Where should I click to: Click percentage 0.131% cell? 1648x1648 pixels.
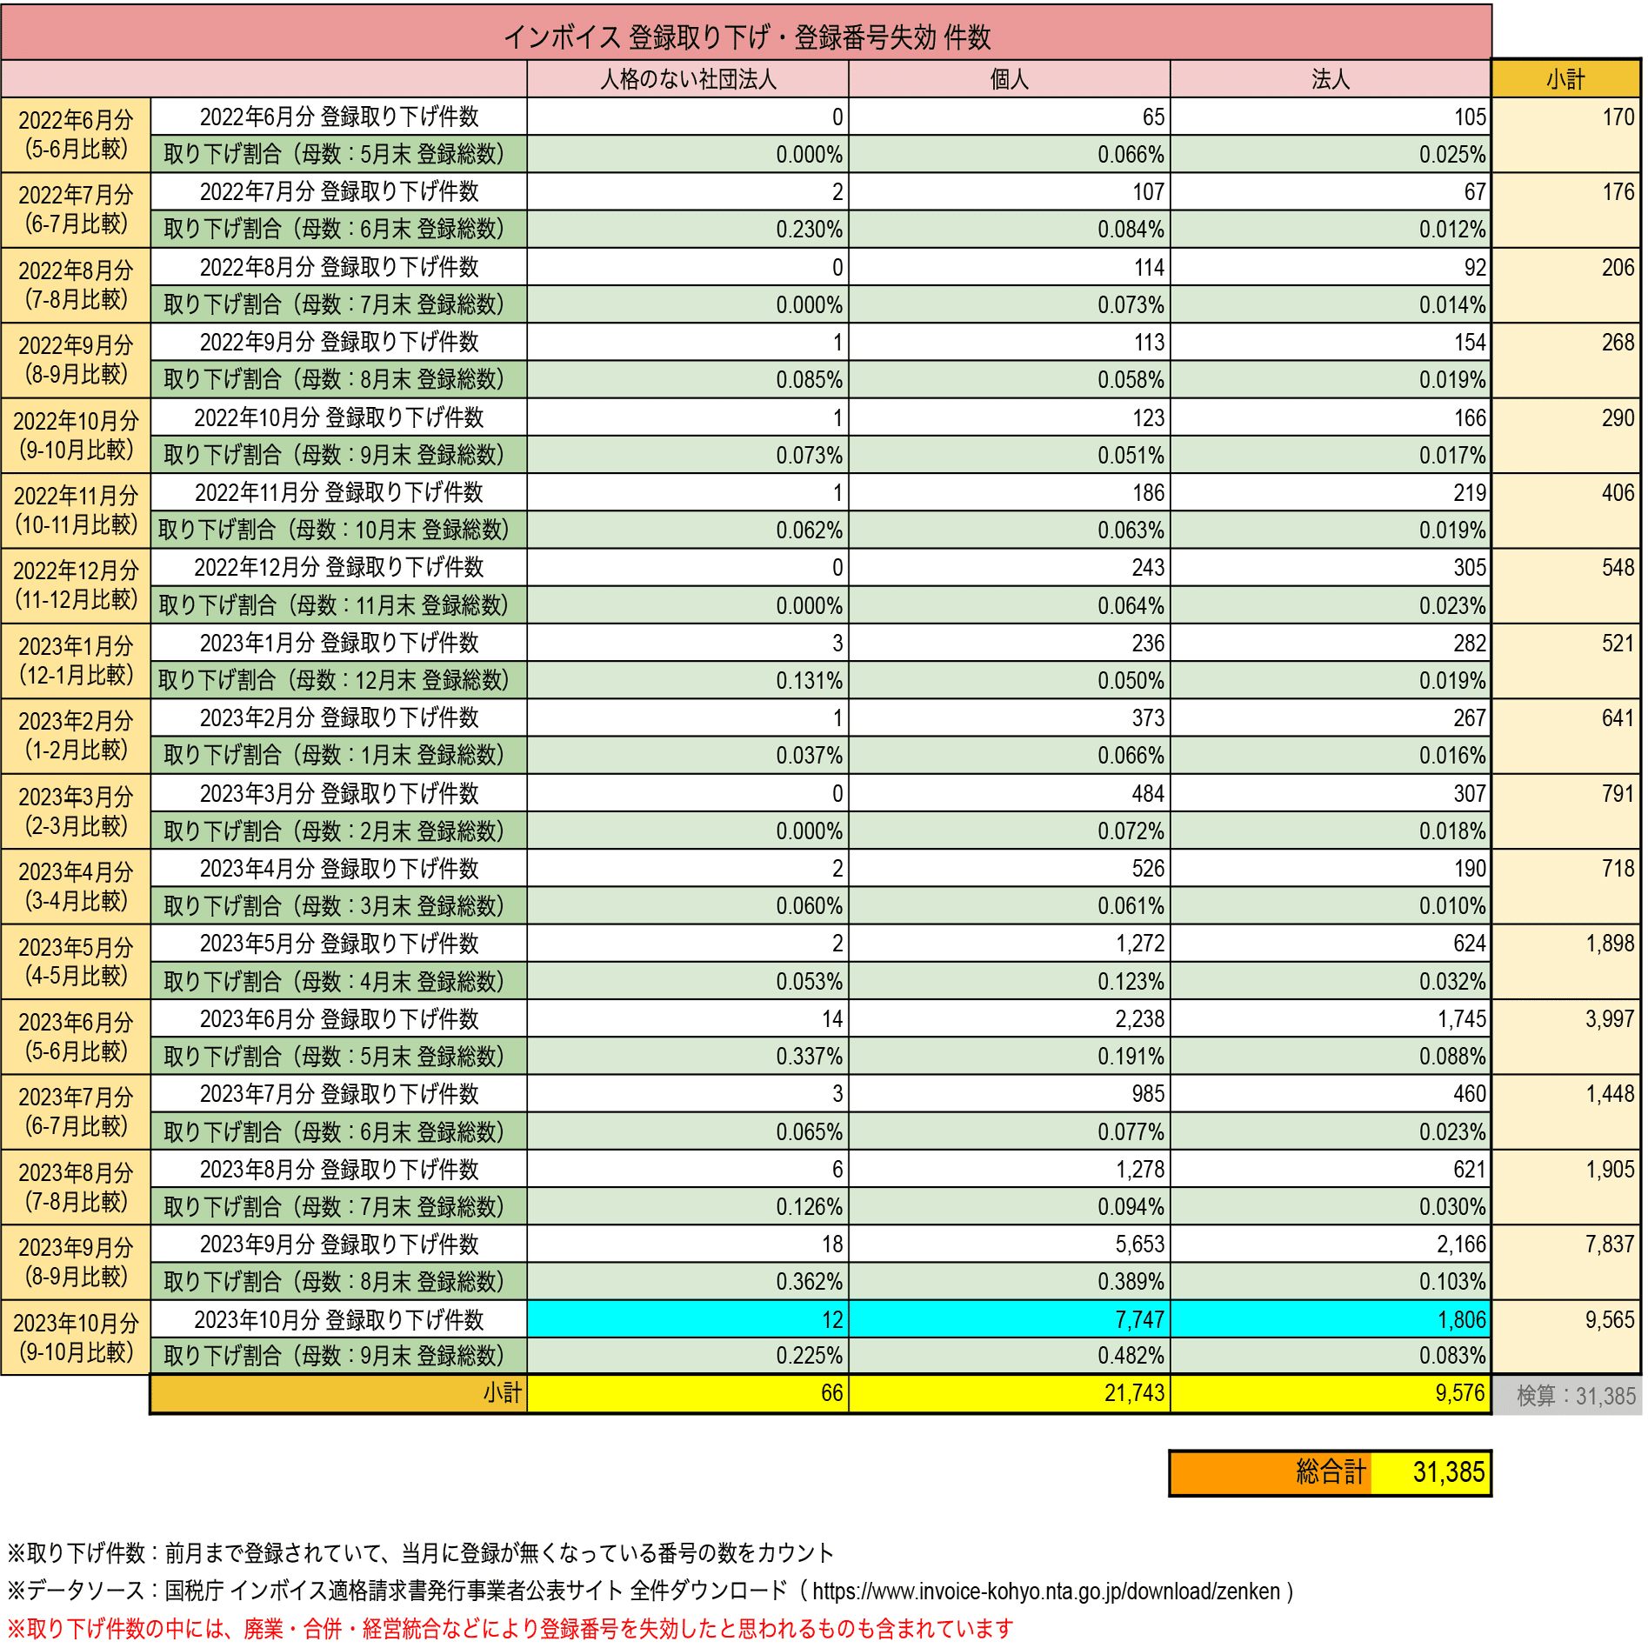click(x=688, y=680)
